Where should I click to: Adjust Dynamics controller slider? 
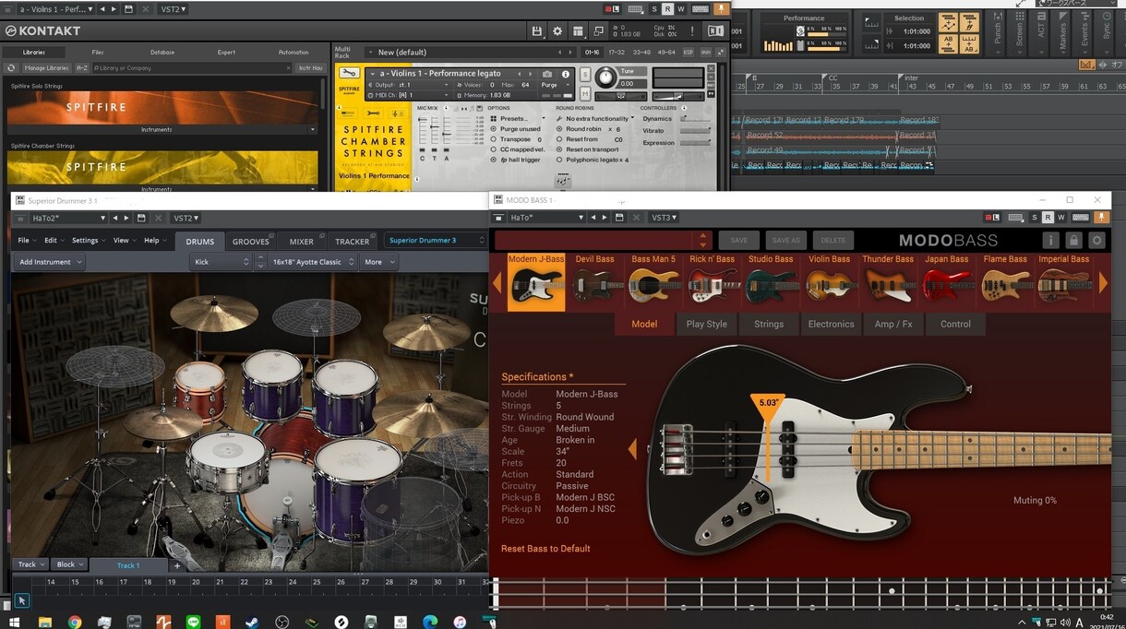[697, 119]
